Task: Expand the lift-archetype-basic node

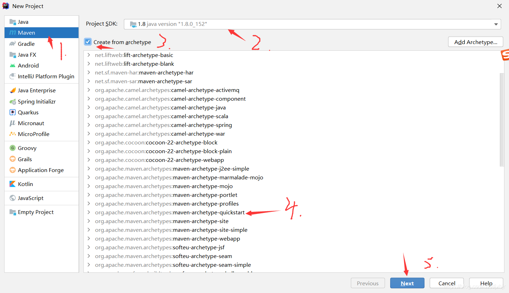Action: (89, 55)
